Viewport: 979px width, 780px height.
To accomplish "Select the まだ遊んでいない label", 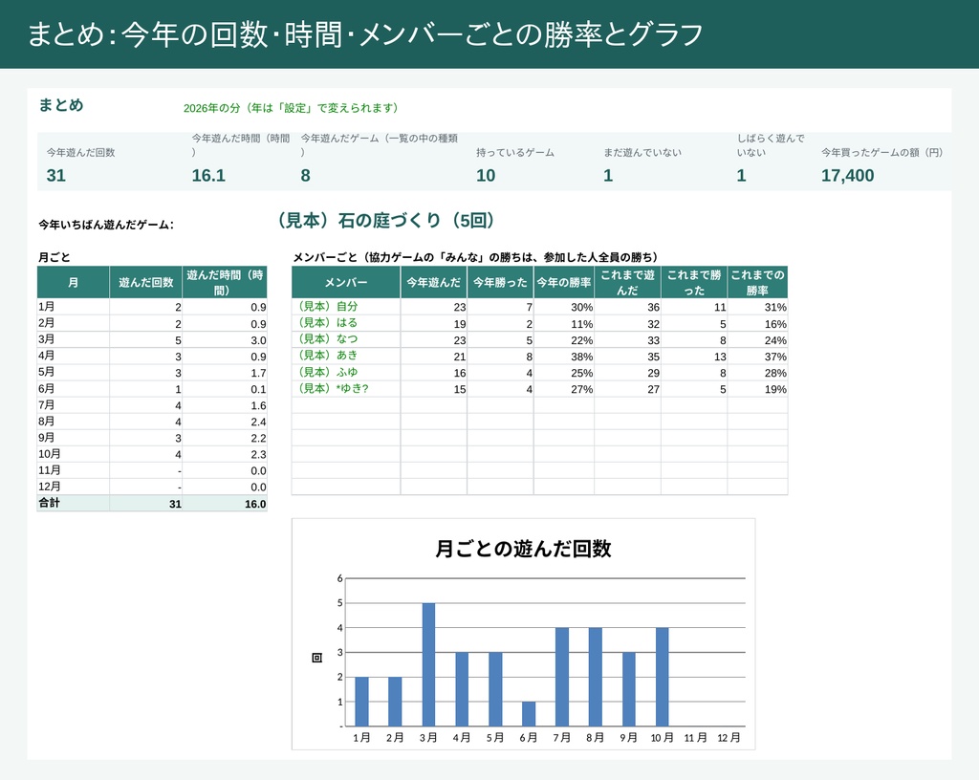I will point(642,152).
